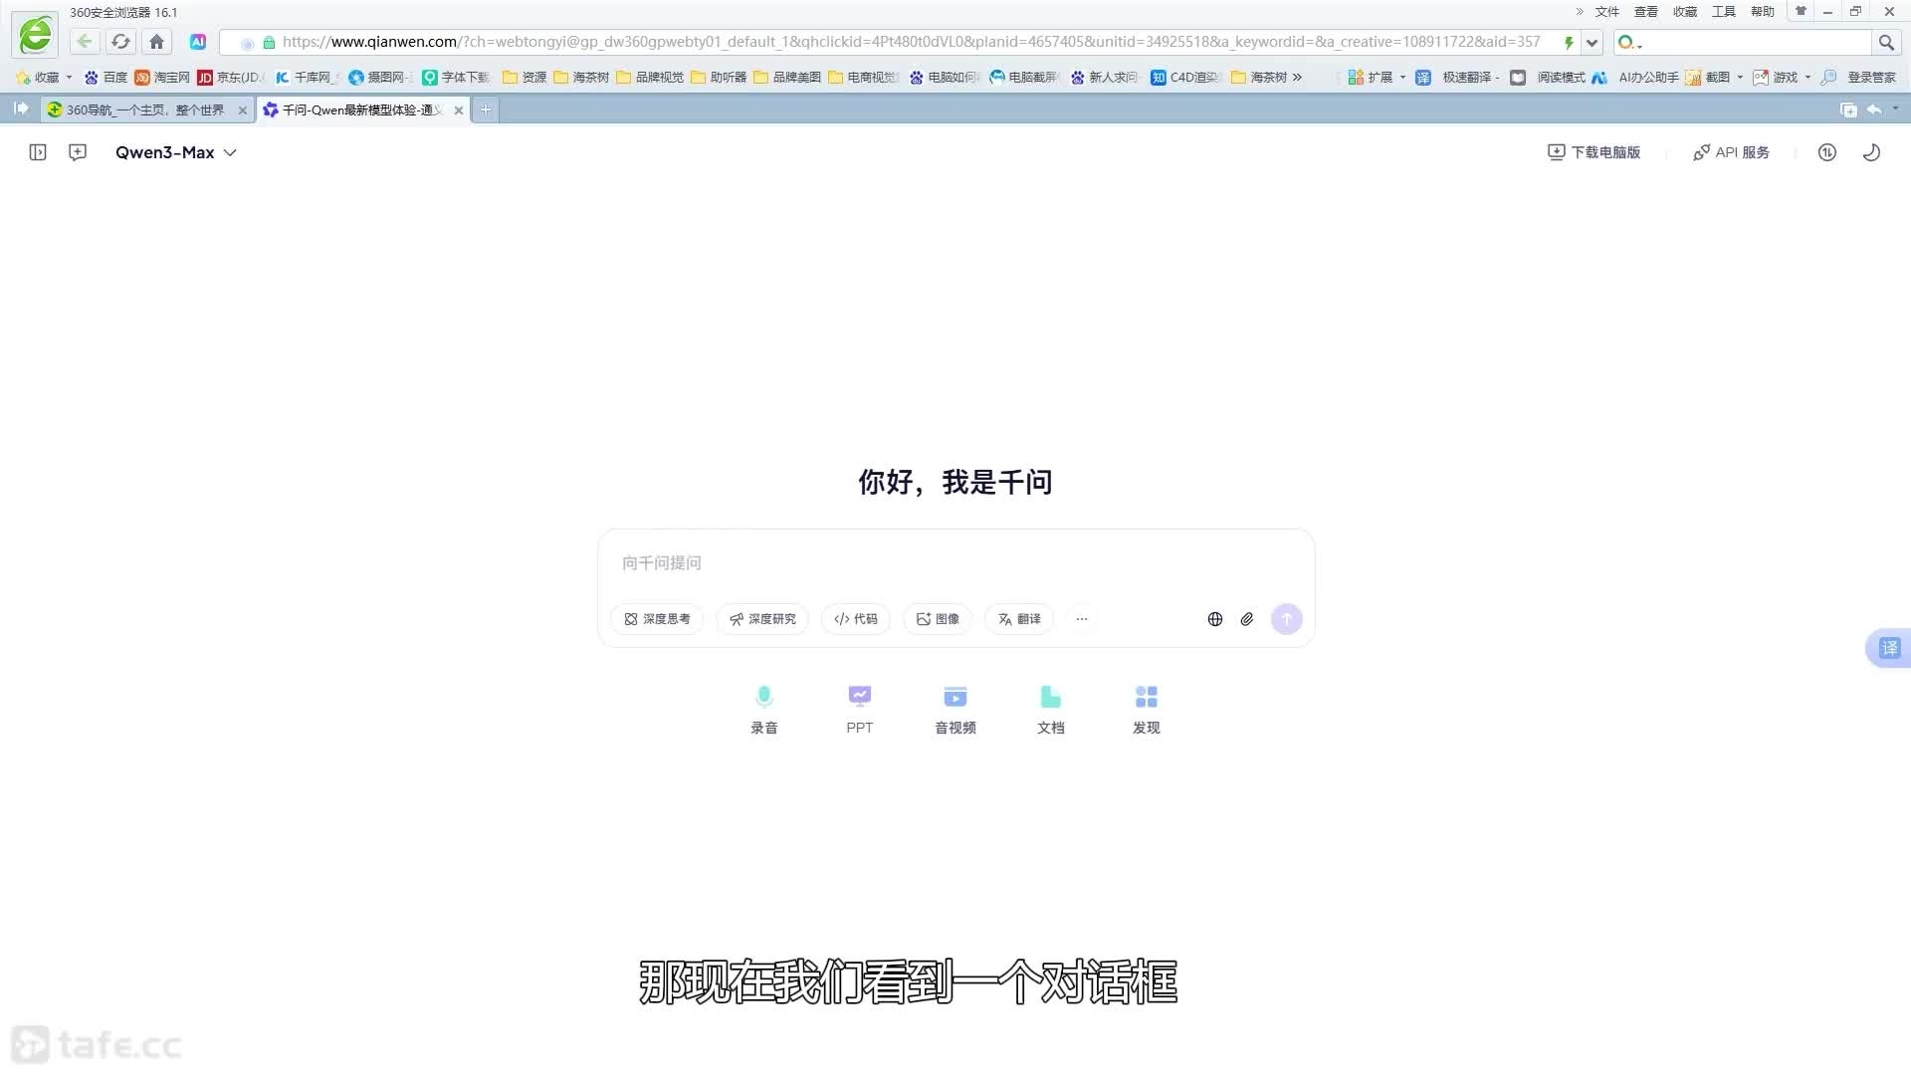Select the 图像 option
The image size is (1911, 1075).
[938, 619]
